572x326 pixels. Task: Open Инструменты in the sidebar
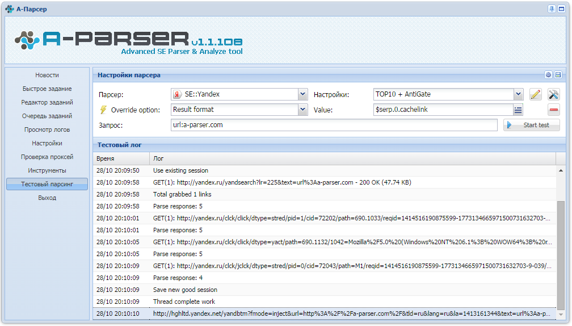(47, 170)
